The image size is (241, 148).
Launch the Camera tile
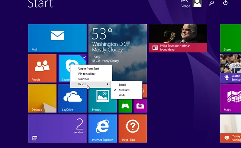point(140,106)
